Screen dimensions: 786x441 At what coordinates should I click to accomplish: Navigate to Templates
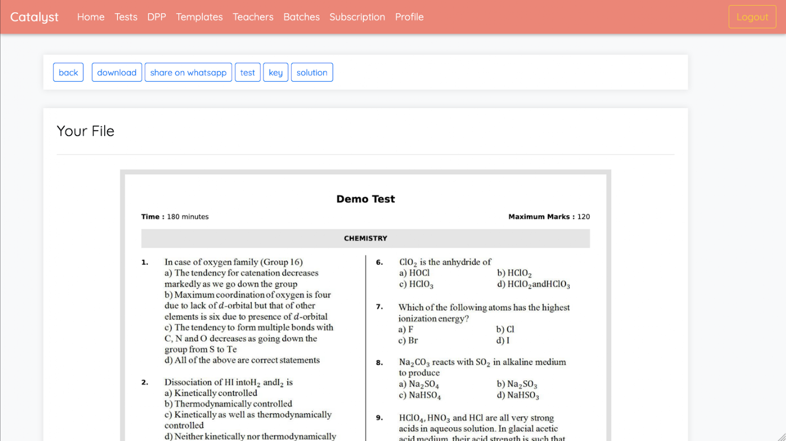pyautogui.click(x=199, y=17)
